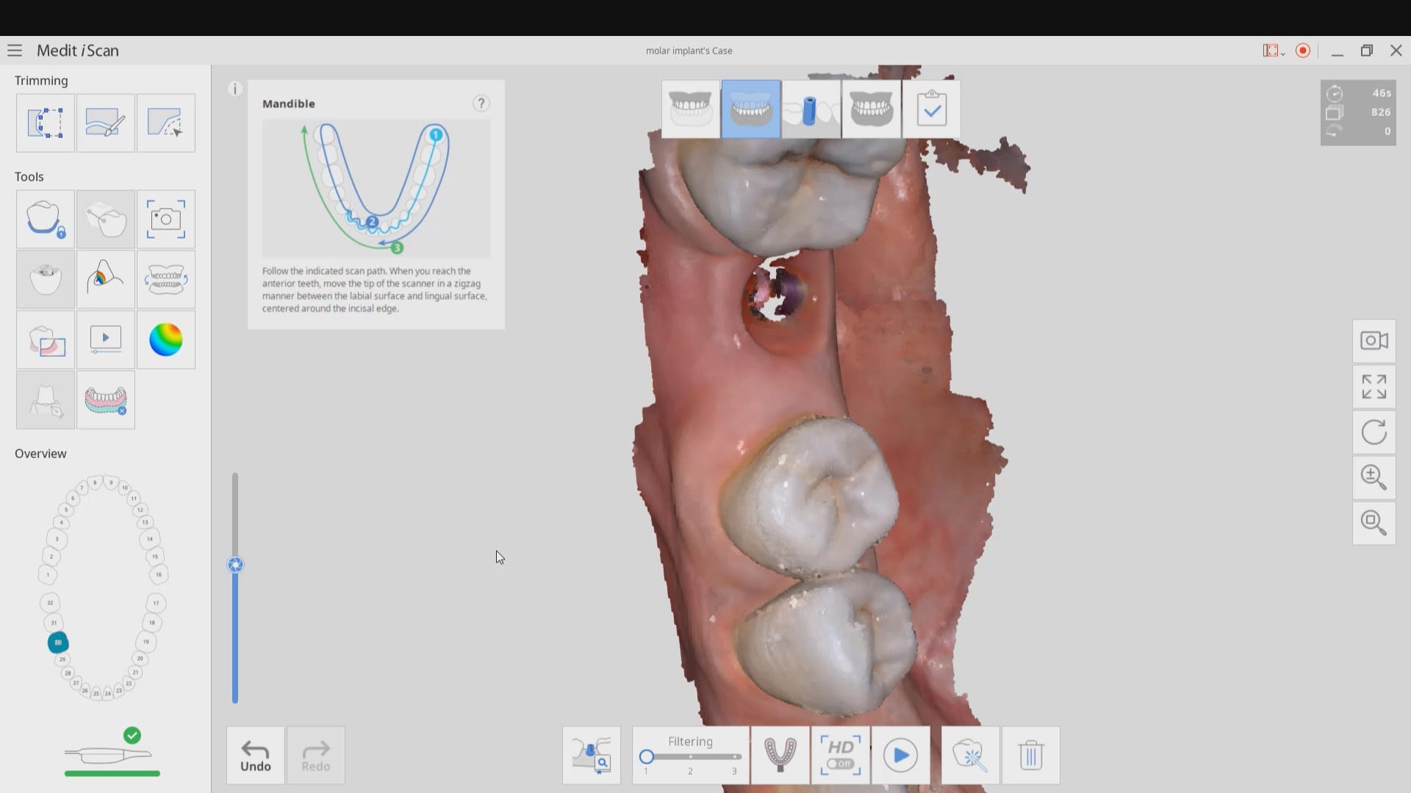Open the scan replay tool

pyautogui.click(x=106, y=340)
